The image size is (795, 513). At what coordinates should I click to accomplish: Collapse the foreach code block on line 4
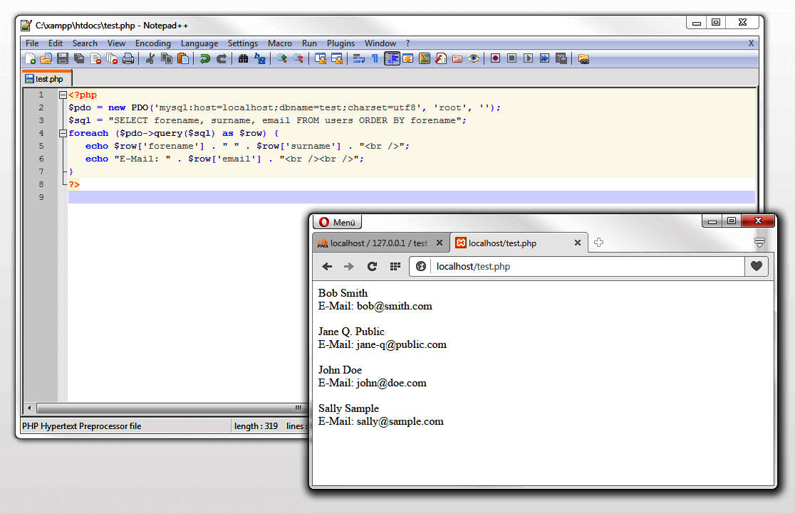[x=63, y=133]
